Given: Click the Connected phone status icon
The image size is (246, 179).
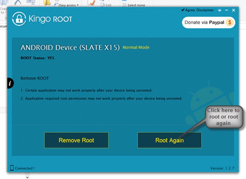Looking at the screenshot, I should pyautogui.click(x=12, y=168).
